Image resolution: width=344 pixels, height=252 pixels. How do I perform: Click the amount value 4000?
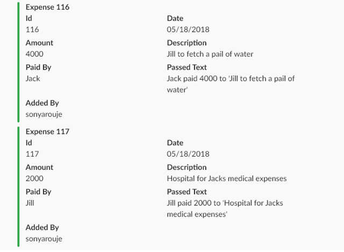(x=34, y=54)
